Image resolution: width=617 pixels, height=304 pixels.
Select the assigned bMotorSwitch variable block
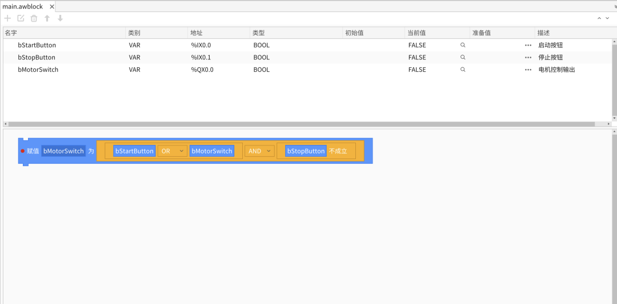(x=63, y=151)
